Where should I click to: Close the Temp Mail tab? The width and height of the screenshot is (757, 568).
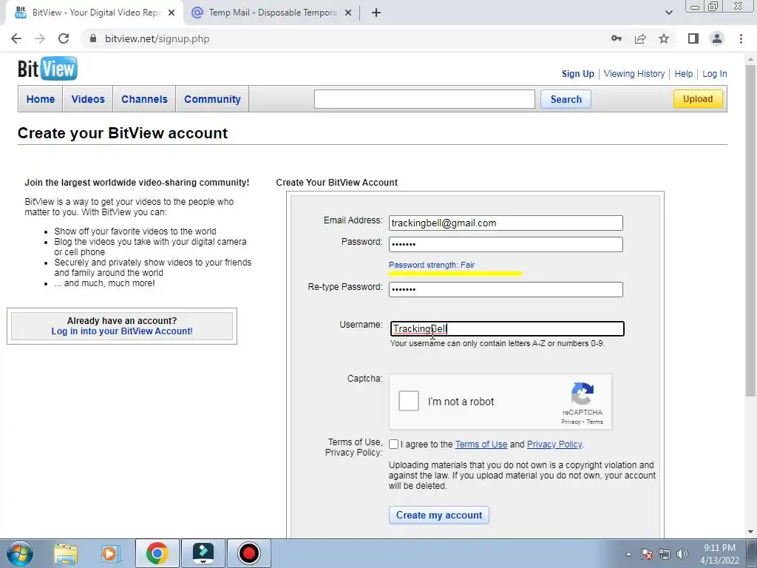tap(348, 13)
